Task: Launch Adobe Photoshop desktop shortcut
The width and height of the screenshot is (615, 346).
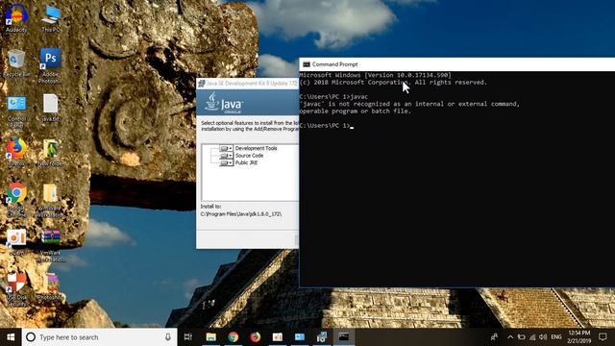Action: point(50,64)
